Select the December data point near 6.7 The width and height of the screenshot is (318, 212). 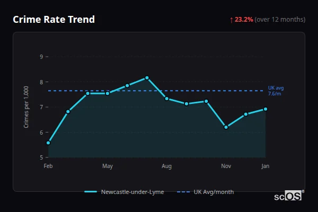point(245,114)
